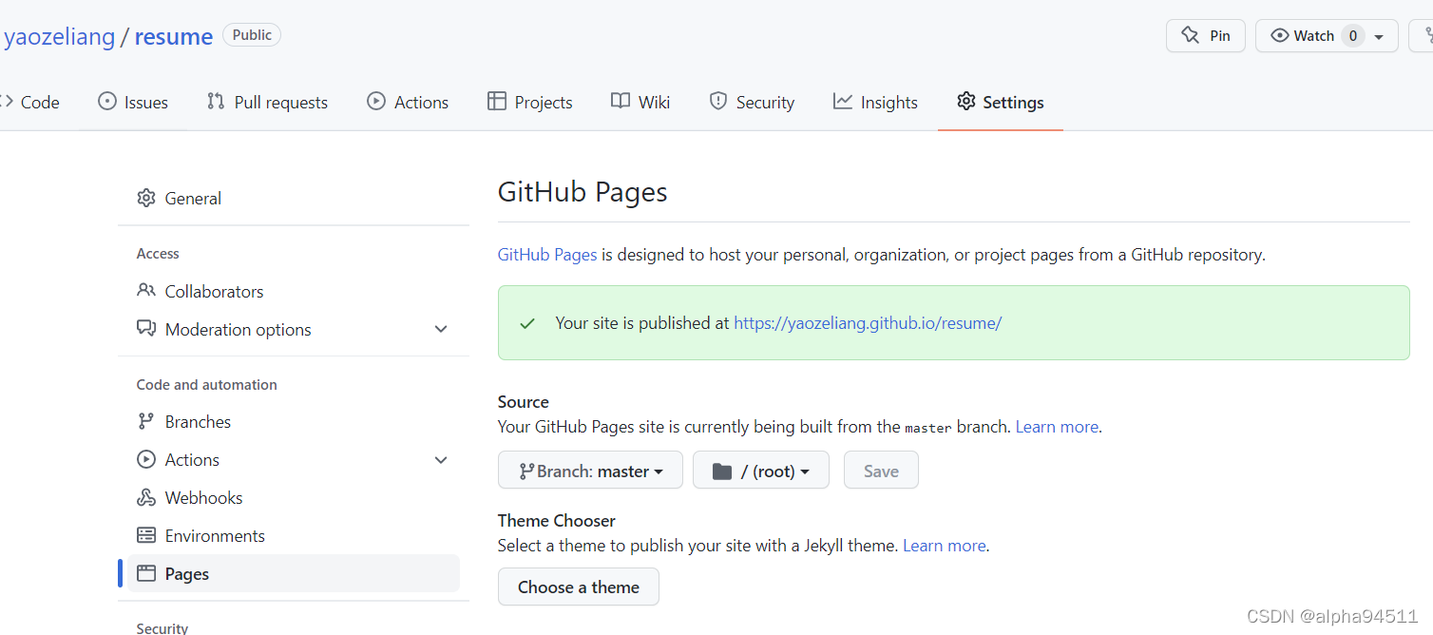Viewport: 1433px width, 635px height.
Task: Select the Settings tab
Action: coord(1000,102)
